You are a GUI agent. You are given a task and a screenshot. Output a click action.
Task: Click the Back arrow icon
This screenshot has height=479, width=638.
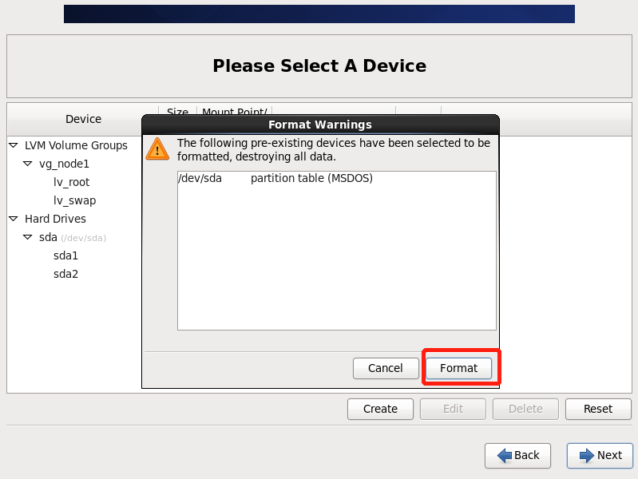click(505, 455)
